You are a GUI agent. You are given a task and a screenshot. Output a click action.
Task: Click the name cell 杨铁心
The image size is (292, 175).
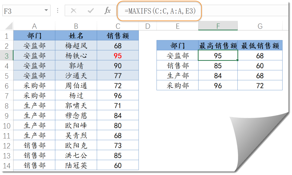click(76, 55)
